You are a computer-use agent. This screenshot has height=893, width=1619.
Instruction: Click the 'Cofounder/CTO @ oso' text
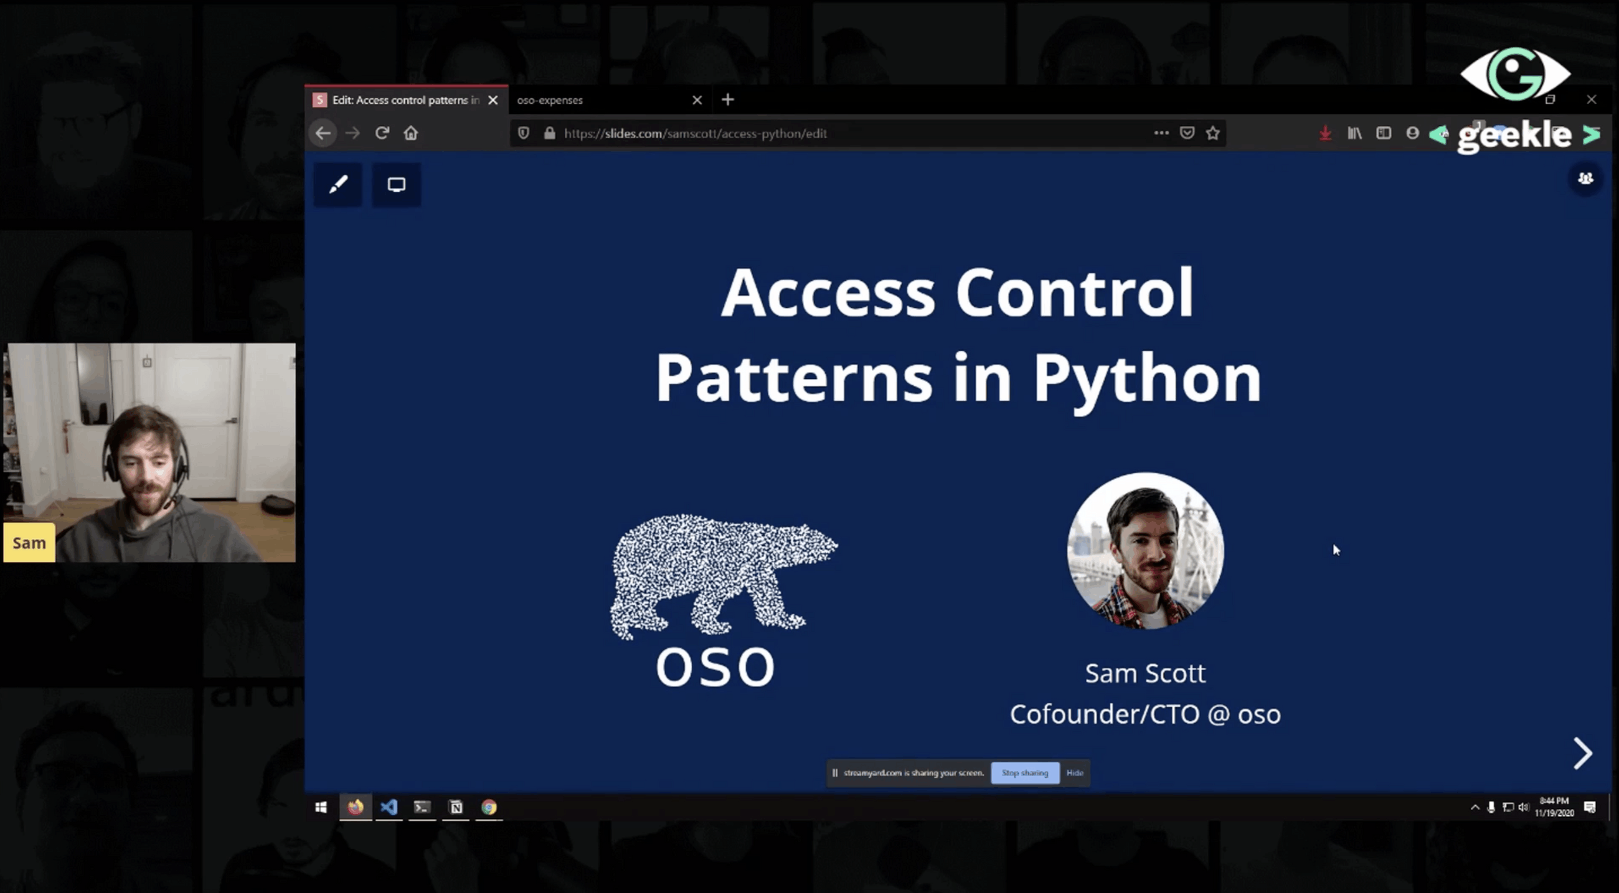point(1145,714)
